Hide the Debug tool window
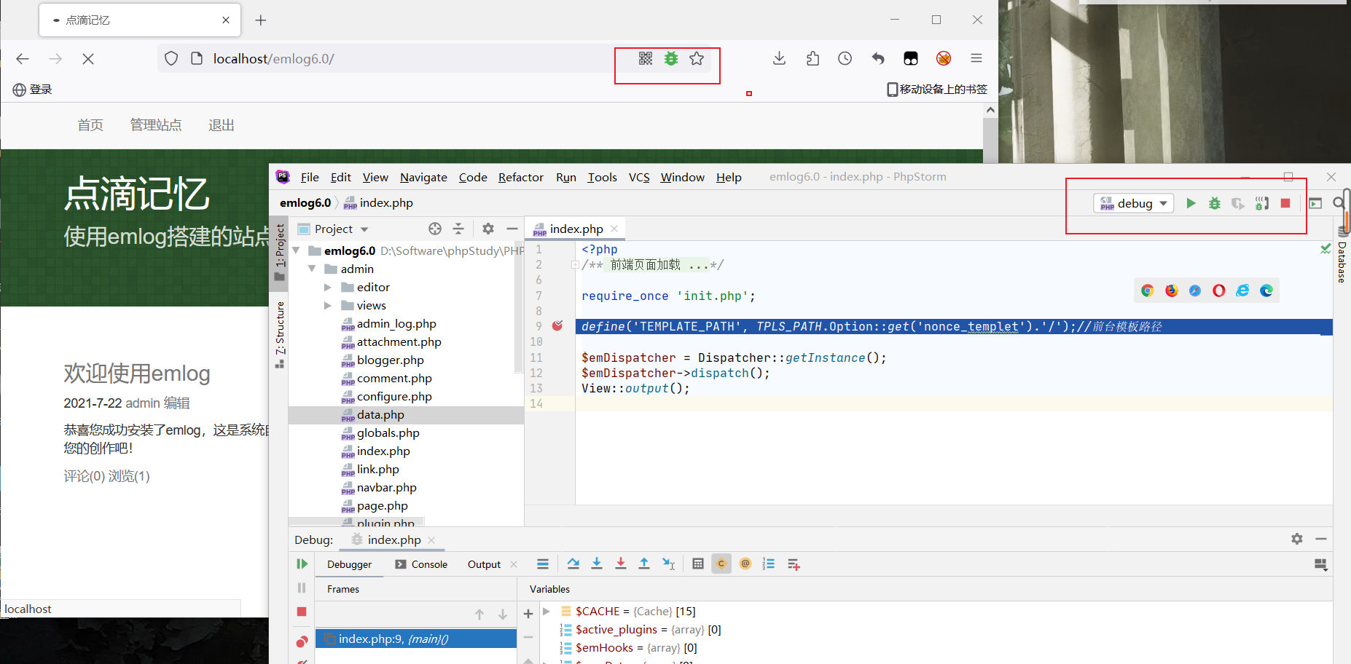Screen dimensions: 1351x664 point(1321,539)
